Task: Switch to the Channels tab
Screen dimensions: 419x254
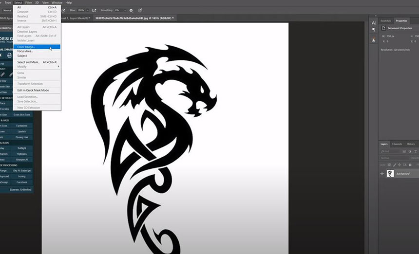Action: (x=397, y=144)
